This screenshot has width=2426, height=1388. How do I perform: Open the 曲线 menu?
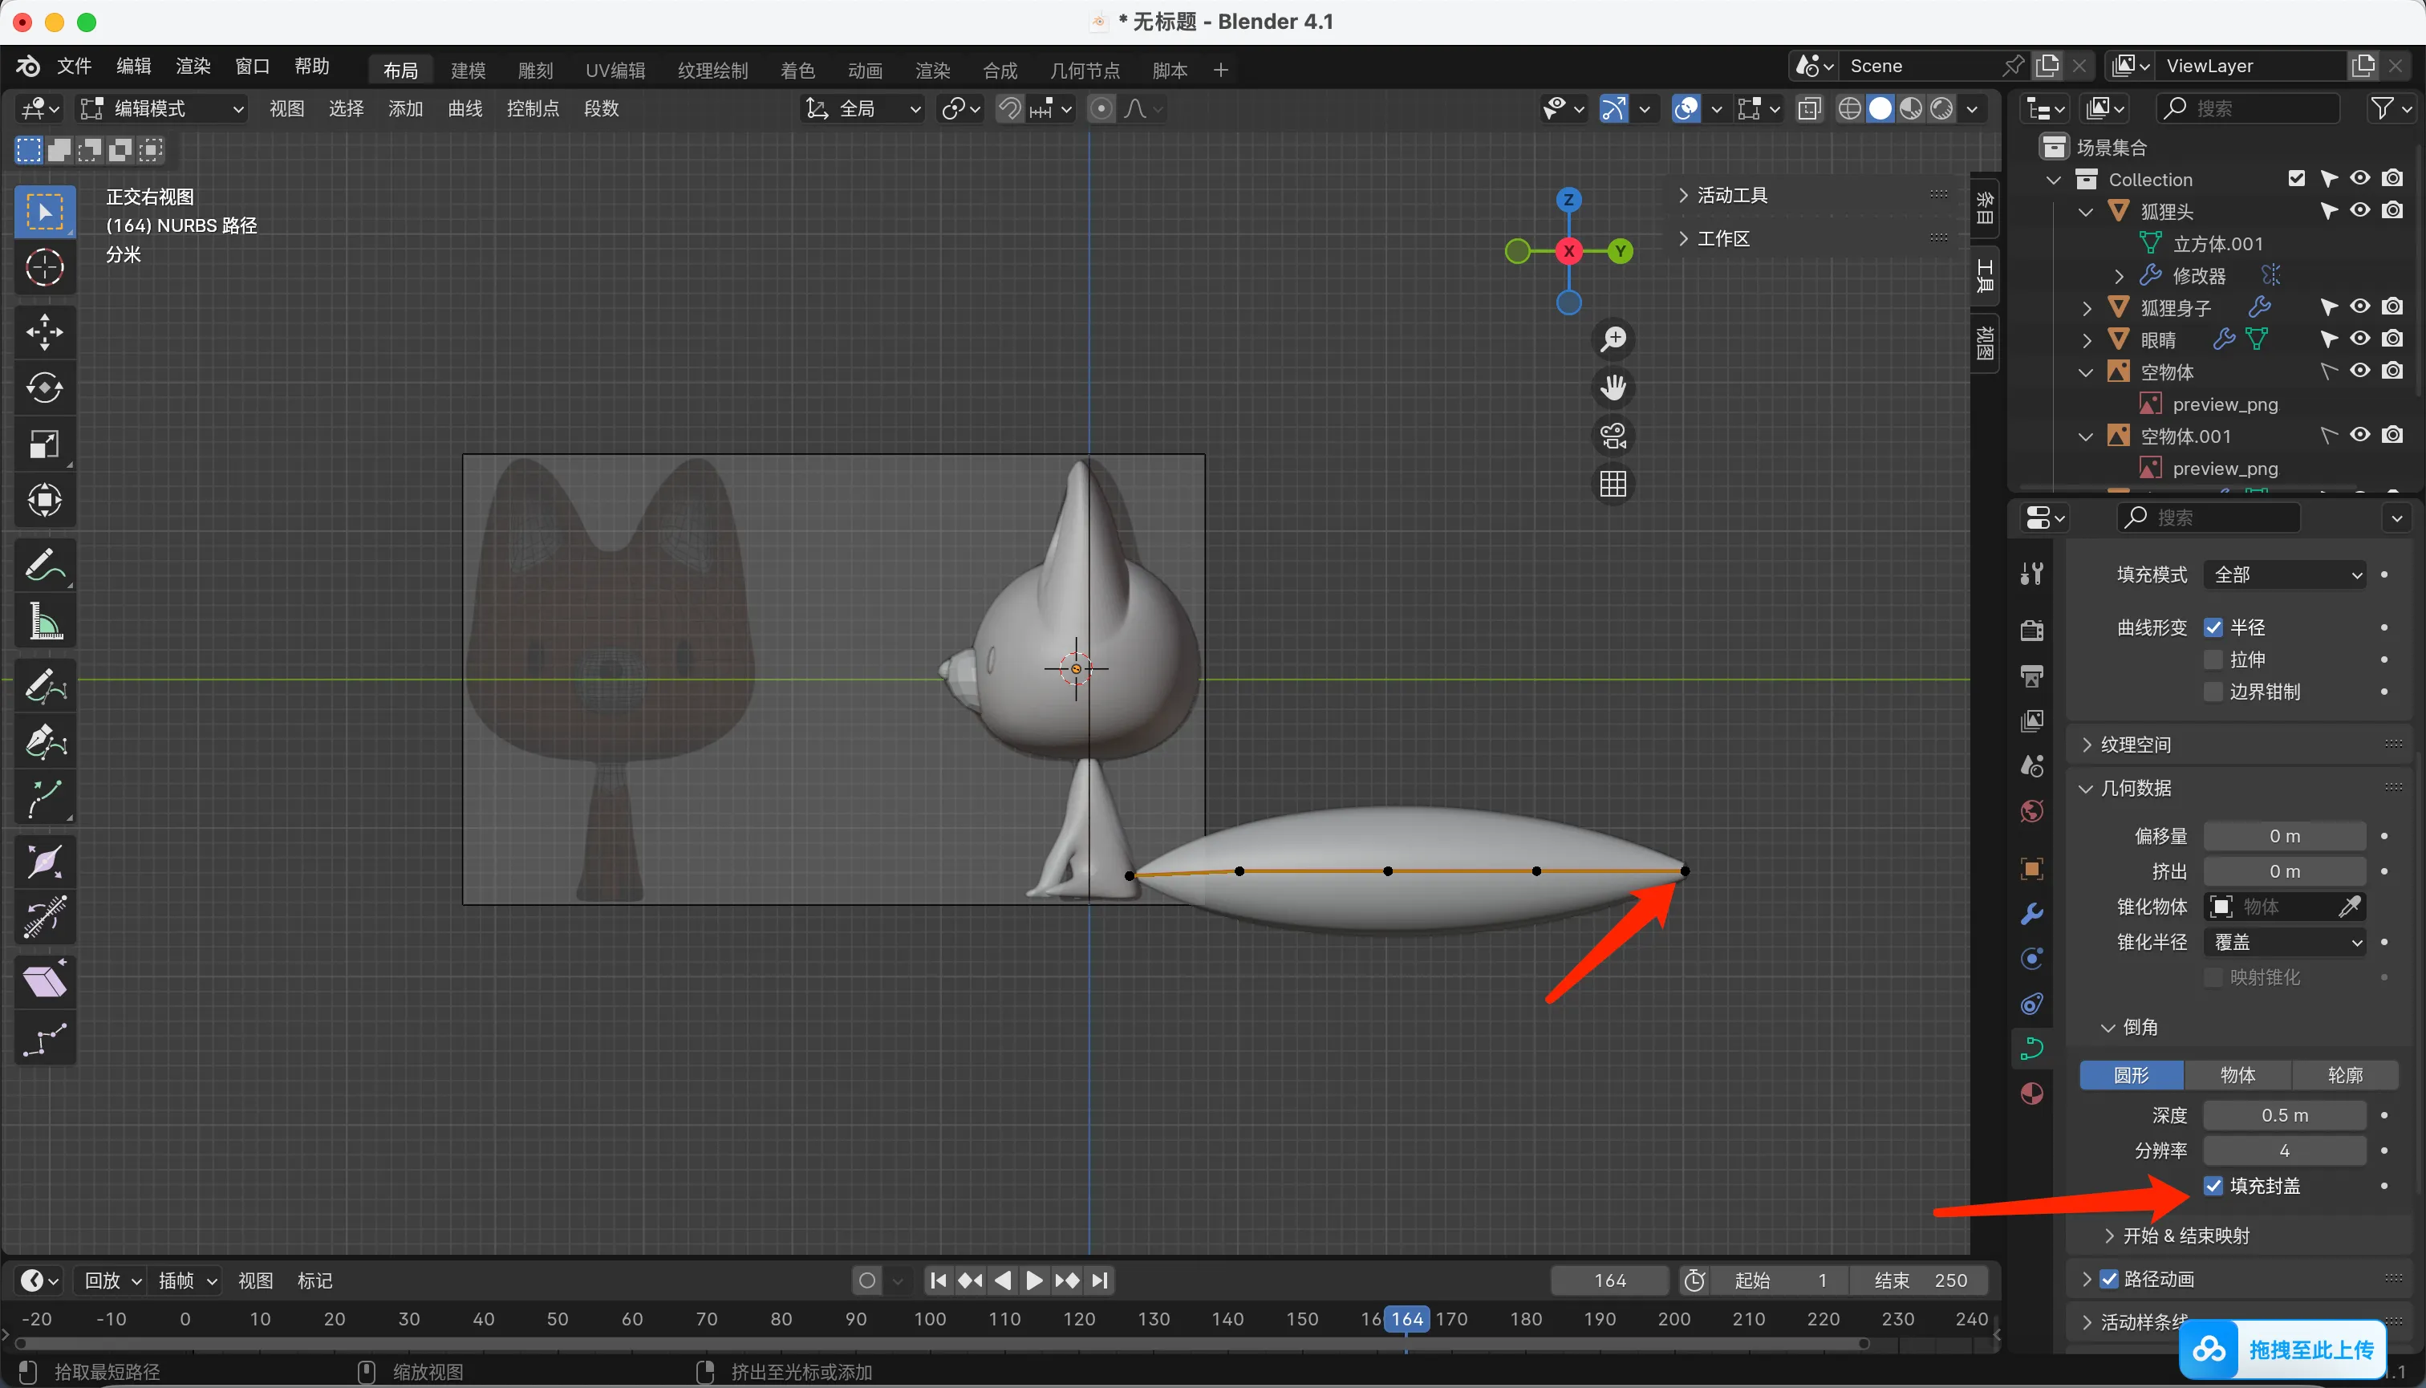coord(465,108)
